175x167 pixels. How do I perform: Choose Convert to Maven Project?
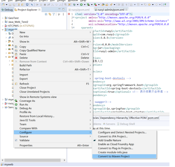click(x=124, y=156)
